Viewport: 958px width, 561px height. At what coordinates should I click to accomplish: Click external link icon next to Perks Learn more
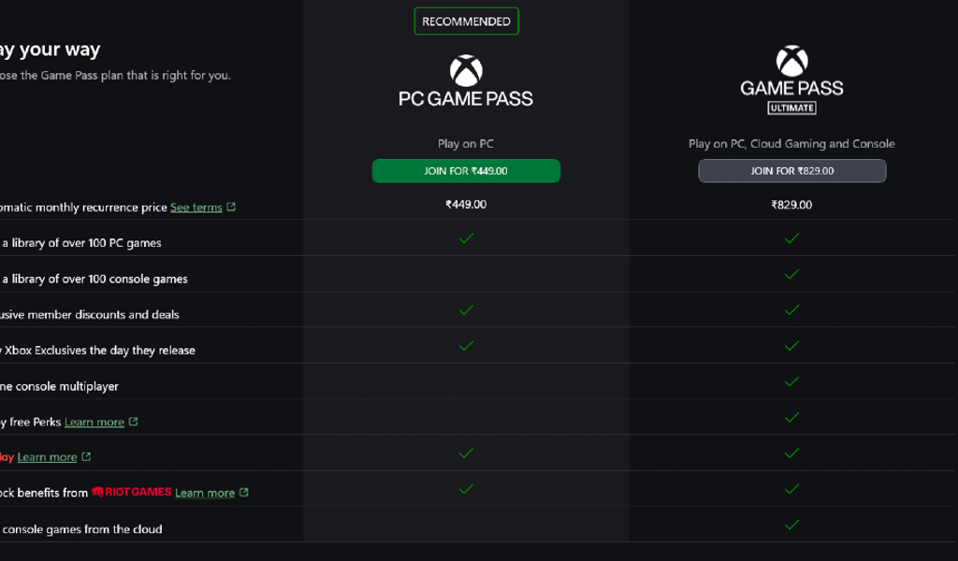point(134,422)
